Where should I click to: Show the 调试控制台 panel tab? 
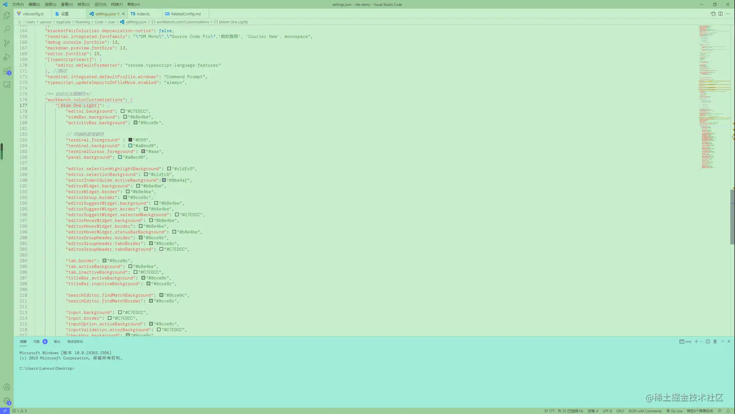tap(75, 342)
